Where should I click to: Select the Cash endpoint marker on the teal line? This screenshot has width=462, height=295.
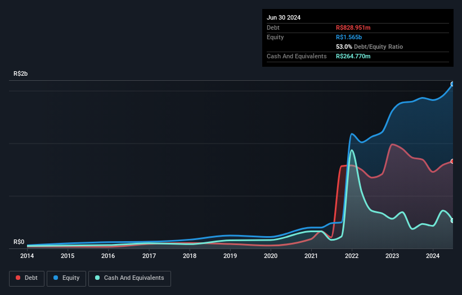[x=452, y=220]
